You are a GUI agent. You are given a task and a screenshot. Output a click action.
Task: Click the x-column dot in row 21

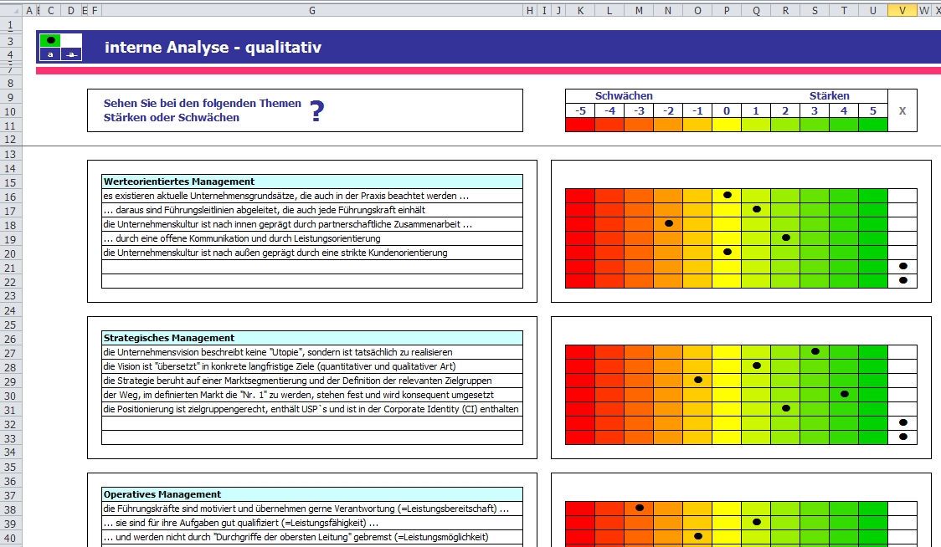point(902,266)
